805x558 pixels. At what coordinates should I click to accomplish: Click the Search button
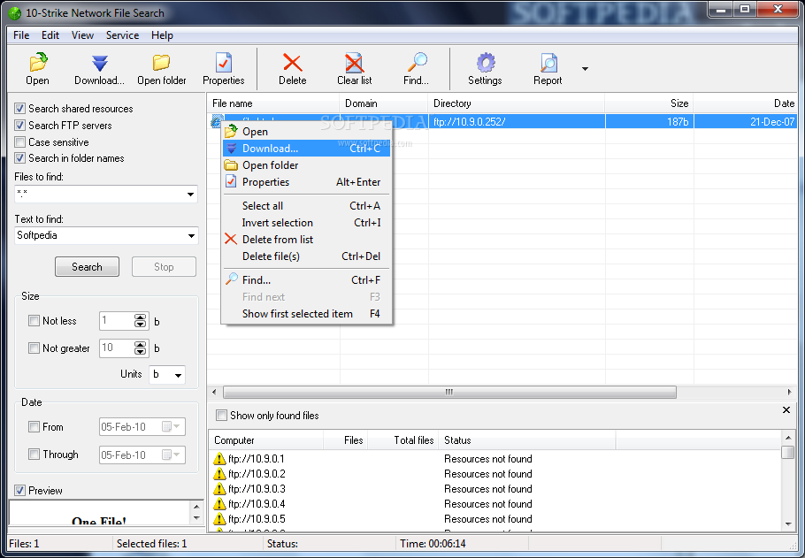(87, 267)
